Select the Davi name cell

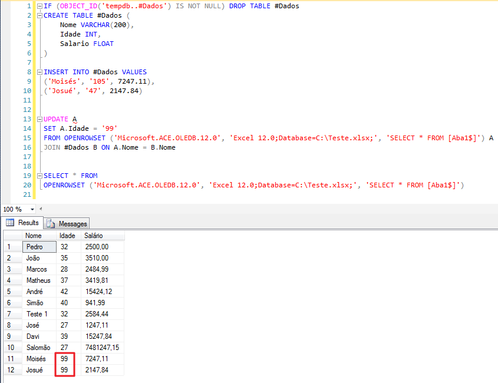point(39,336)
